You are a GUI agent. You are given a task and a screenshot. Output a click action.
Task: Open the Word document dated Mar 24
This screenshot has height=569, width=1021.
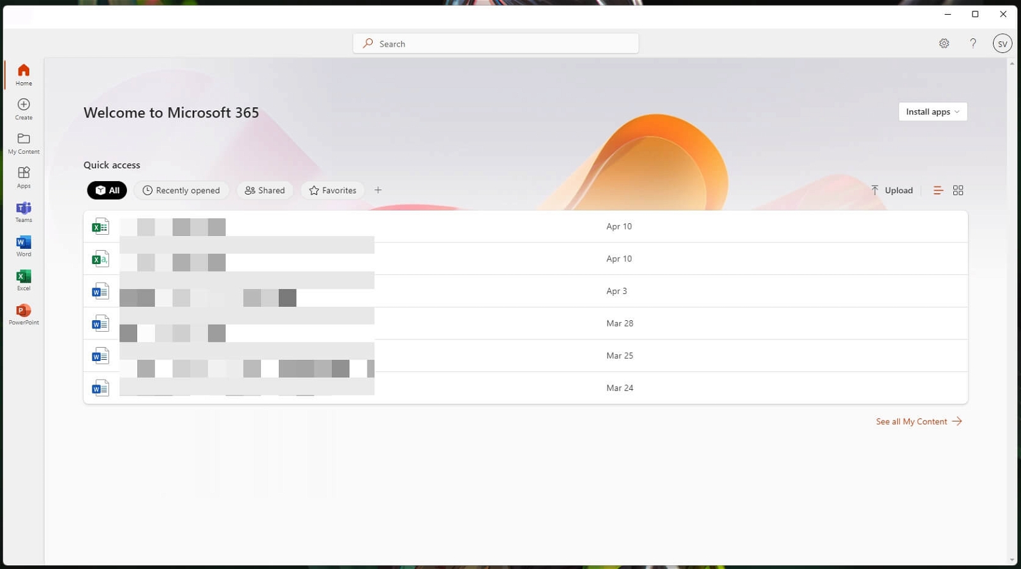[525, 388]
